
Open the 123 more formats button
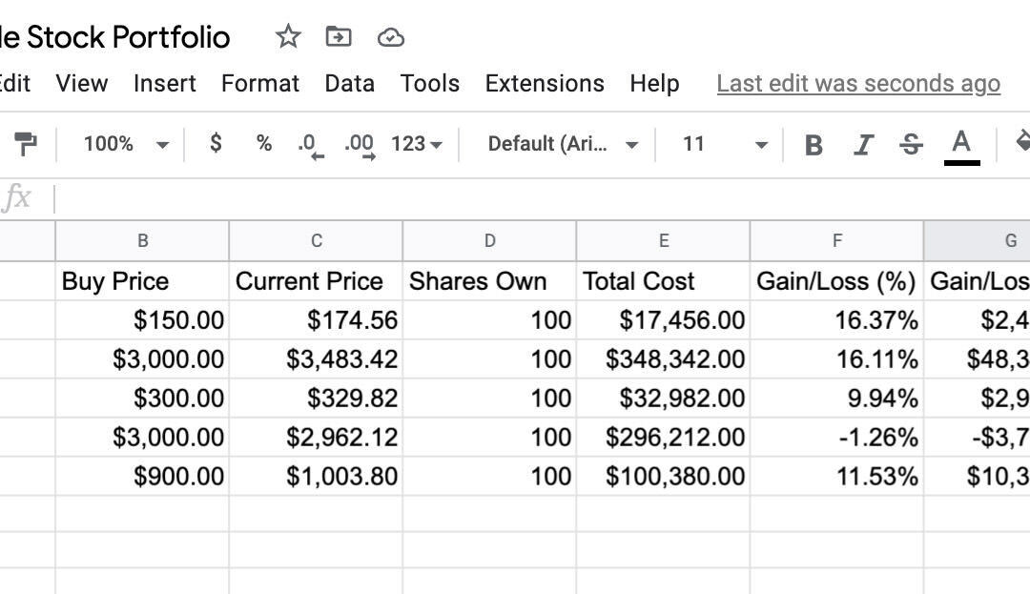[417, 144]
